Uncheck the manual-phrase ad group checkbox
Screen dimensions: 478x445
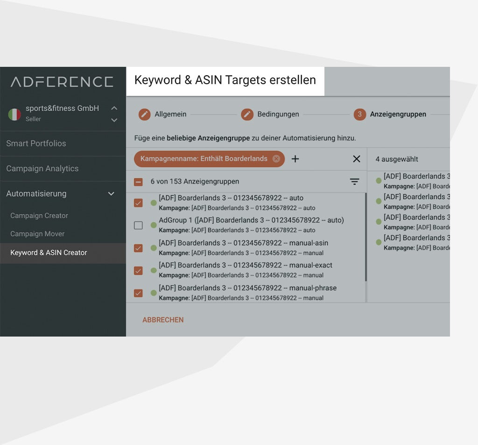[x=138, y=293]
